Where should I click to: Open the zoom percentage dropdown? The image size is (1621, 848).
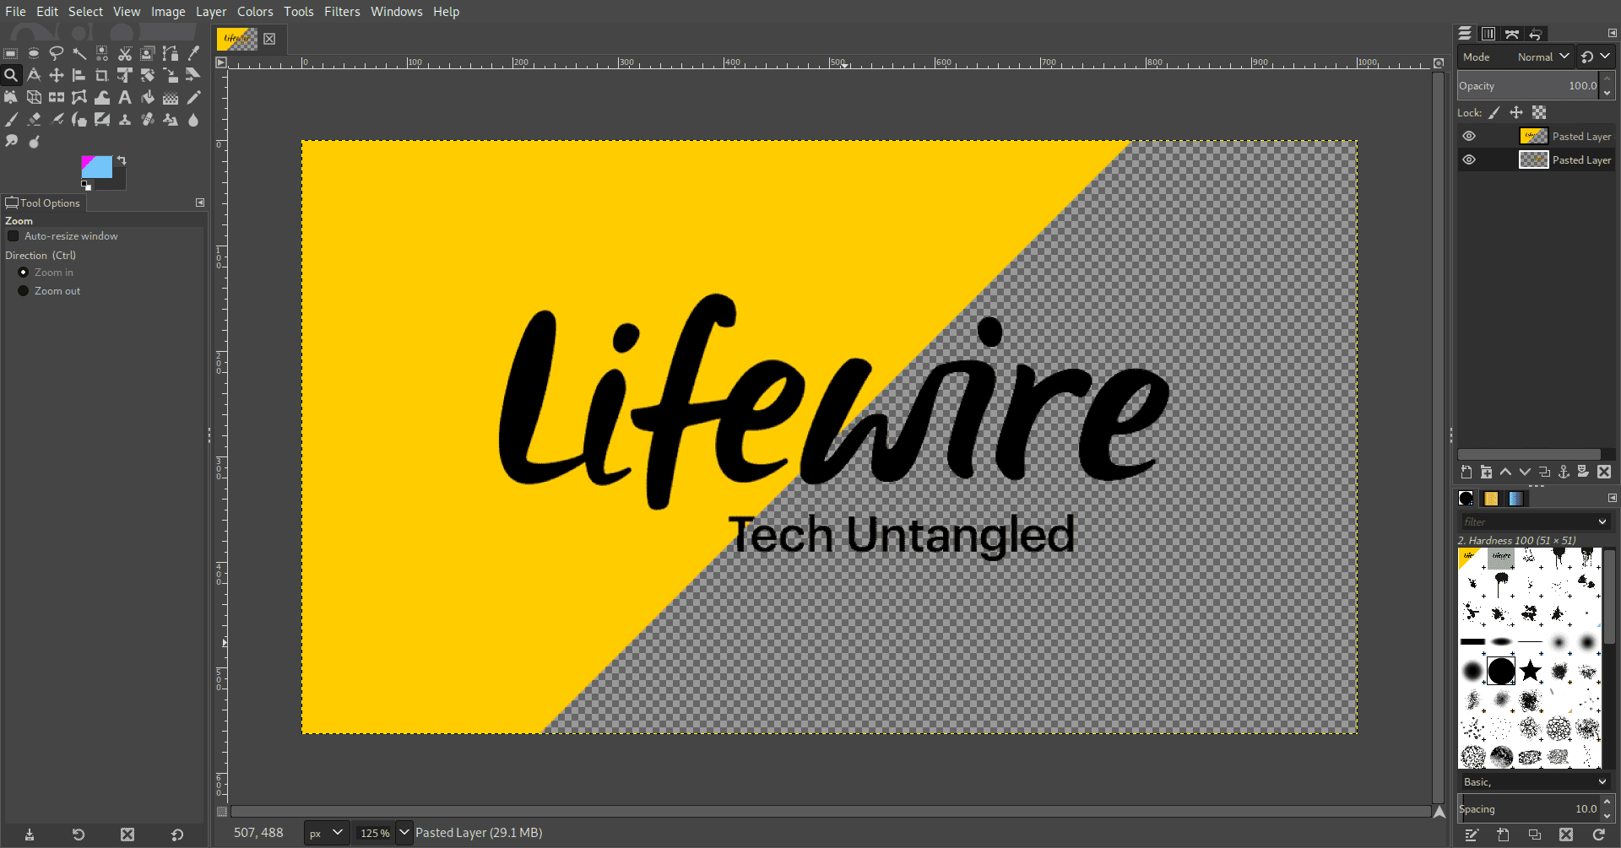tap(404, 833)
